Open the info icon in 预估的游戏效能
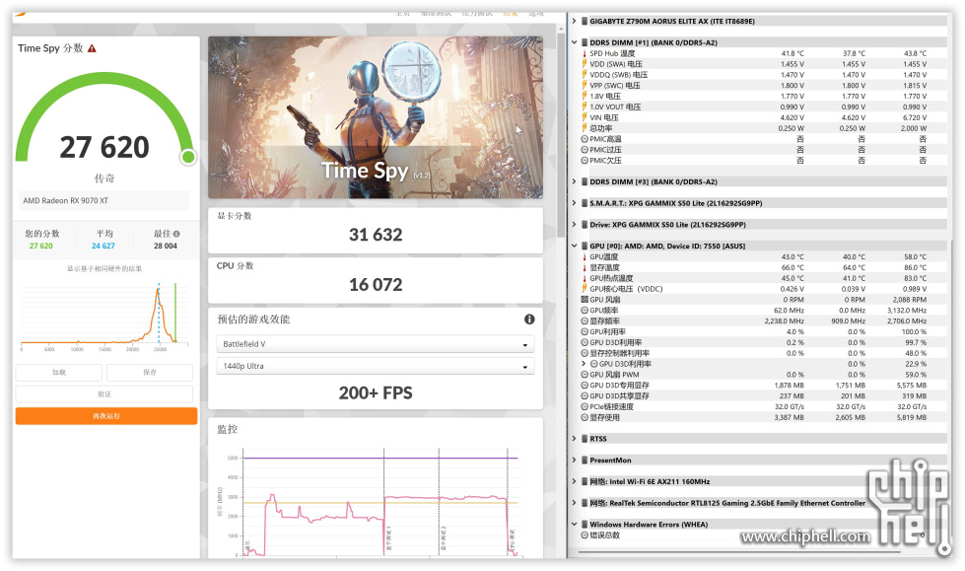965x571 pixels. 529,320
